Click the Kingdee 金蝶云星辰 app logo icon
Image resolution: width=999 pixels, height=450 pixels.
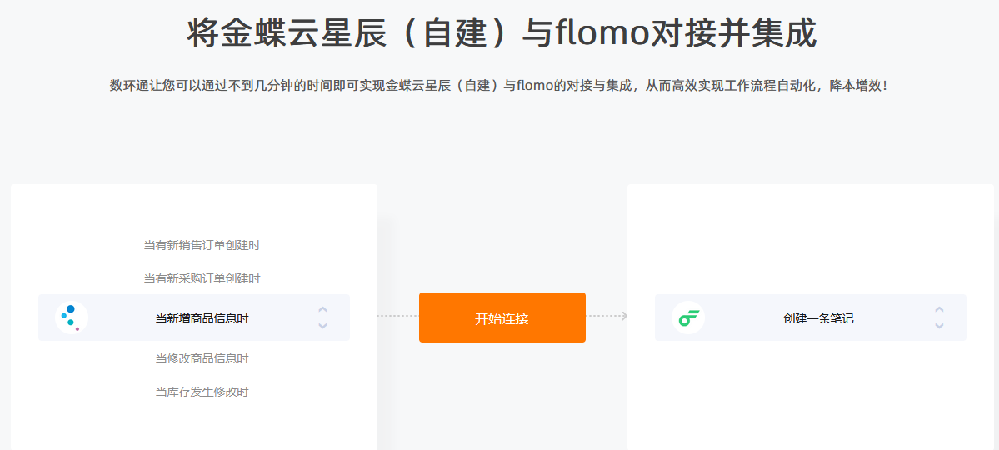(x=72, y=317)
